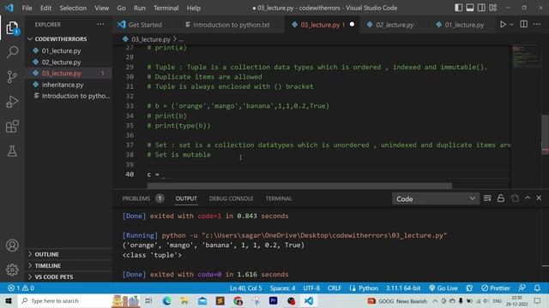Open the Go menu
Image resolution: width=549 pixels, height=308 pixels.
coord(121,8)
